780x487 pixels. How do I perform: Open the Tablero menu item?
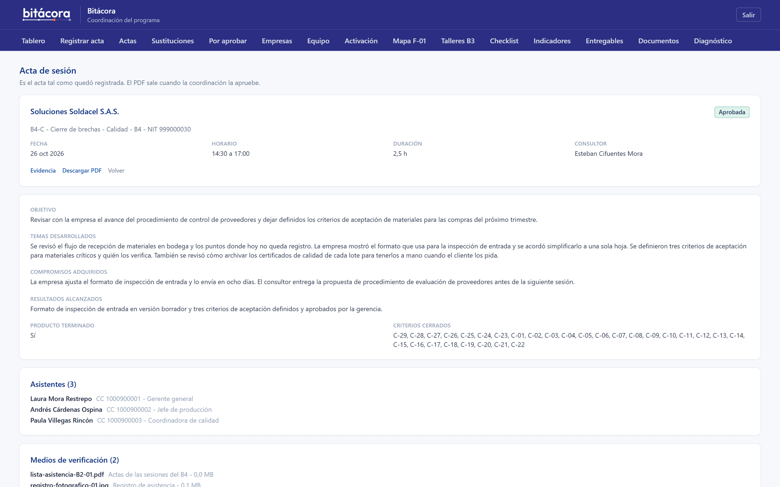tap(33, 41)
